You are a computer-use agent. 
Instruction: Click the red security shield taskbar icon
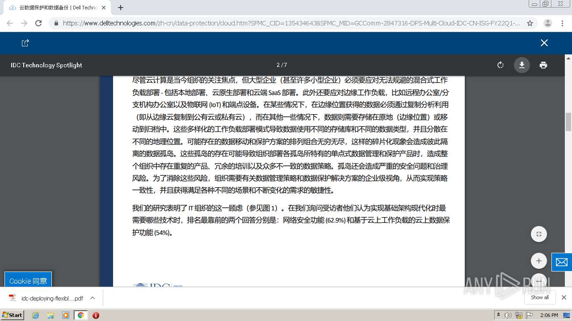click(96, 315)
